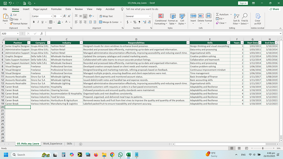Switch to the Page Layout ribbon tab
The width and height of the screenshot is (283, 159).
[40, 9]
